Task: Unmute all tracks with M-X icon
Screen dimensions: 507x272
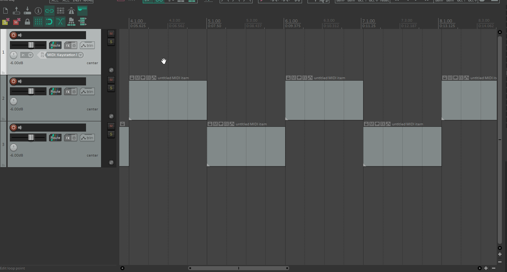Action: 16,22
